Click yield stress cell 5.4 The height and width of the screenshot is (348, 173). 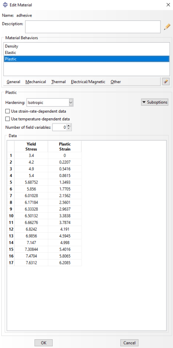tap(31, 176)
